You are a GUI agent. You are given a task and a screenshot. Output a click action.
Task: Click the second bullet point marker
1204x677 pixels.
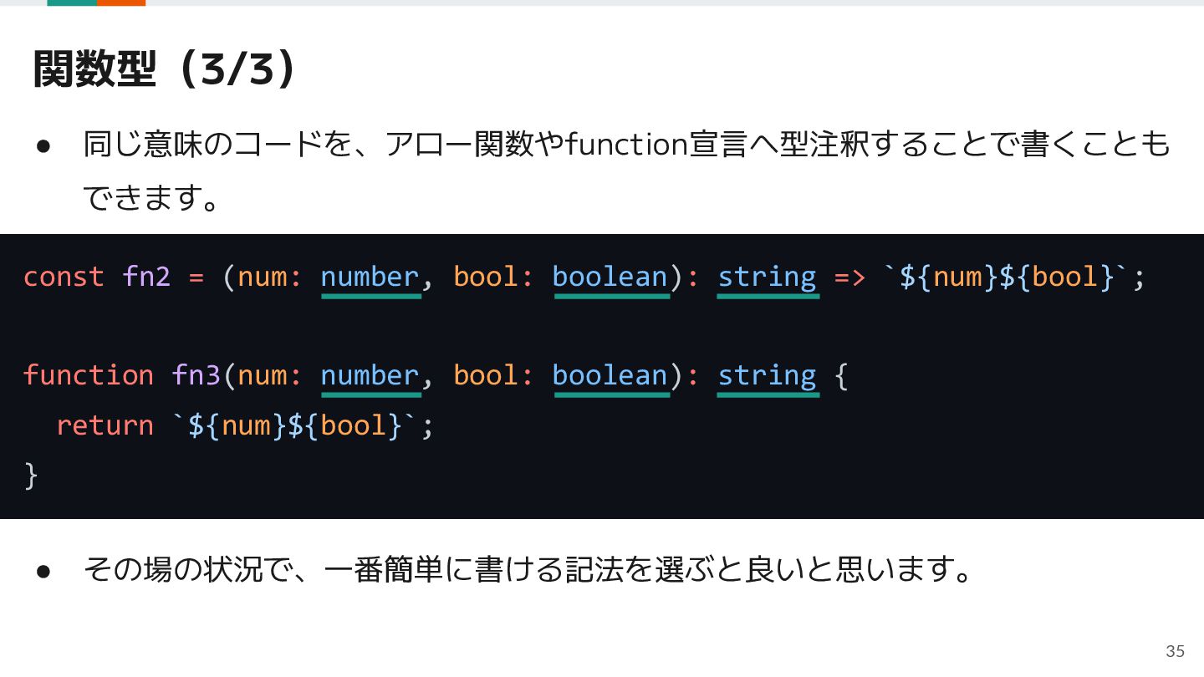(x=44, y=571)
